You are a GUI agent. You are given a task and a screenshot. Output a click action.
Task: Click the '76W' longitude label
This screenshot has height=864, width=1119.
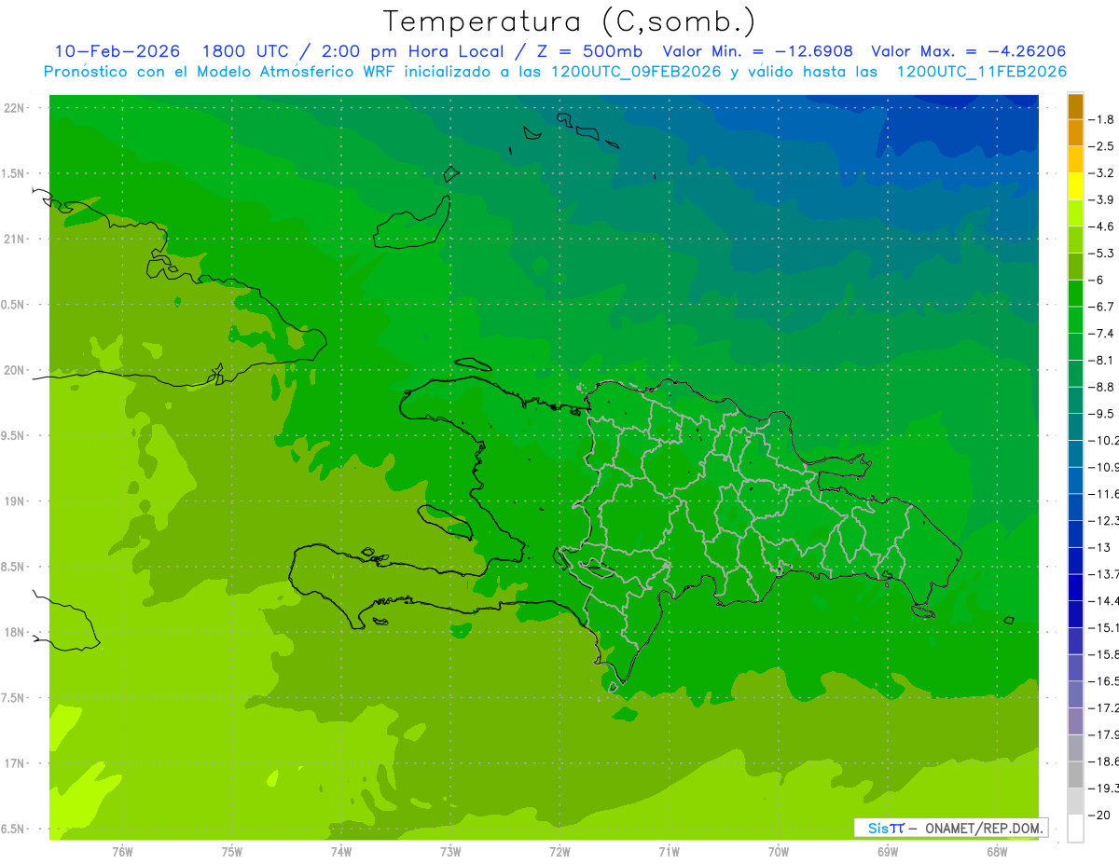click(x=122, y=852)
